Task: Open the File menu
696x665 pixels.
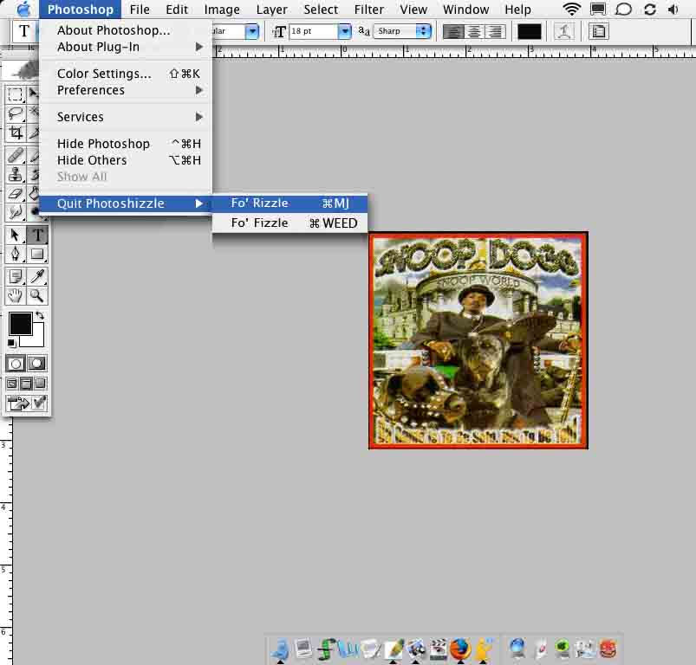Action: tap(140, 10)
